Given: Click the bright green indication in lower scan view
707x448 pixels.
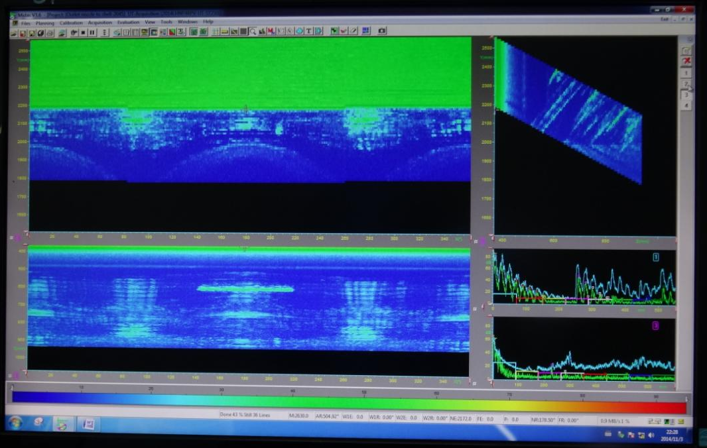Looking at the screenshot, I should (x=245, y=288).
